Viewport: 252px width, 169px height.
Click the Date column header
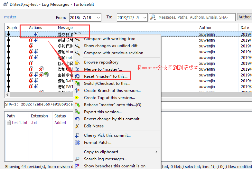tap(245, 27)
